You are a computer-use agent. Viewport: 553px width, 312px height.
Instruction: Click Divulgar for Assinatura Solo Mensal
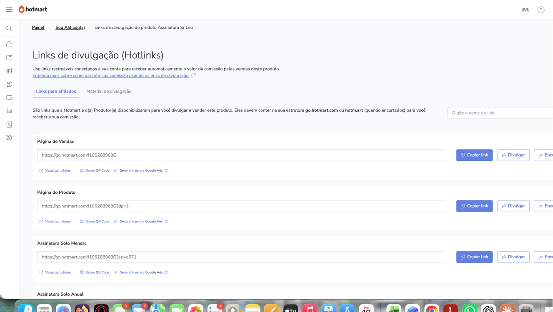click(513, 257)
